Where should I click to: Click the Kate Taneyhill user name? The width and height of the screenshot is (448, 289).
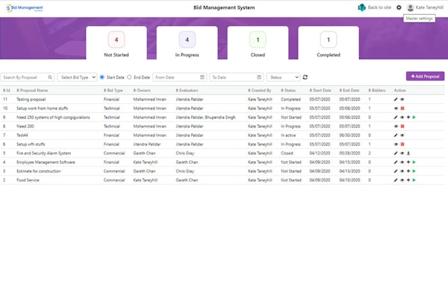pyautogui.click(x=429, y=7)
